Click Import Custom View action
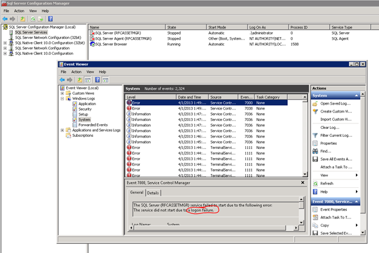Screen dimensions: 379x253 pyautogui.click(x=336, y=119)
